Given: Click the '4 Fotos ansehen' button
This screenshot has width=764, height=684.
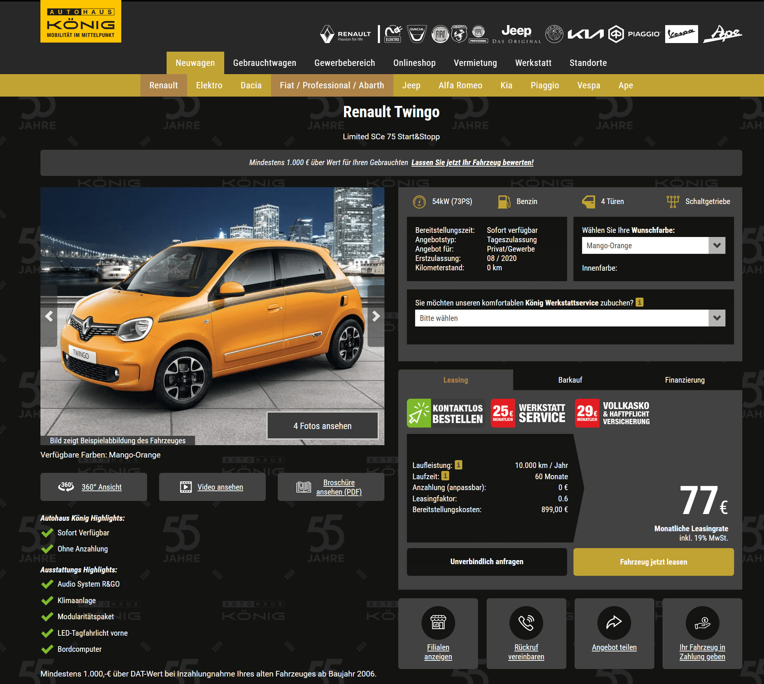Looking at the screenshot, I should [322, 426].
